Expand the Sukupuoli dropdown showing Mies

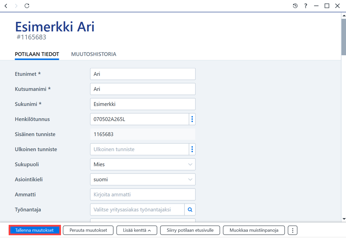click(x=143, y=164)
